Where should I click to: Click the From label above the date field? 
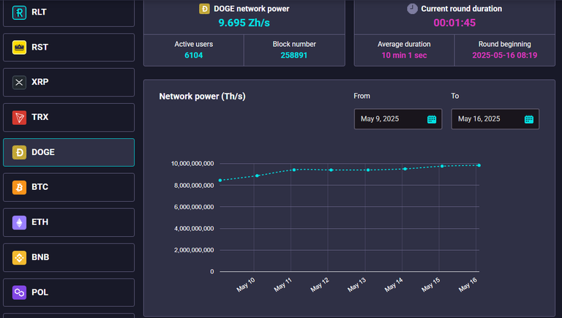pyautogui.click(x=361, y=96)
